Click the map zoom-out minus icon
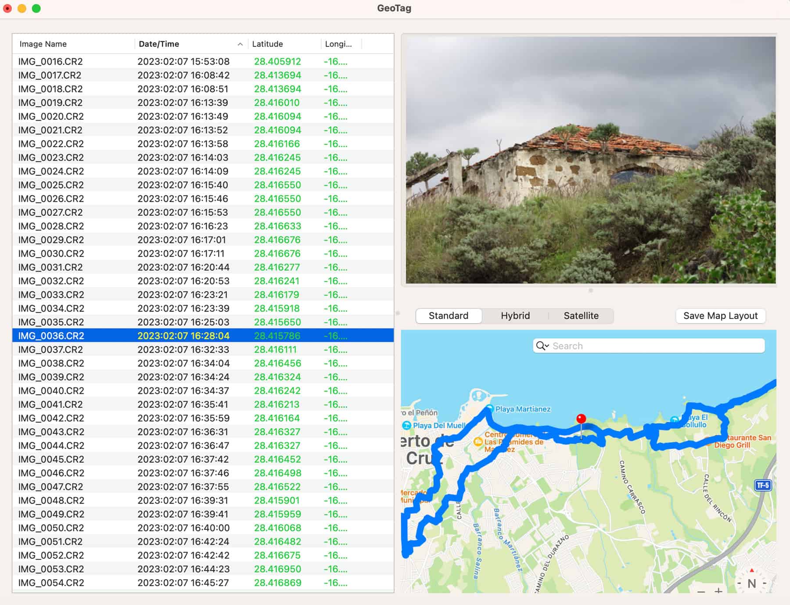The image size is (790, 605). [x=701, y=591]
